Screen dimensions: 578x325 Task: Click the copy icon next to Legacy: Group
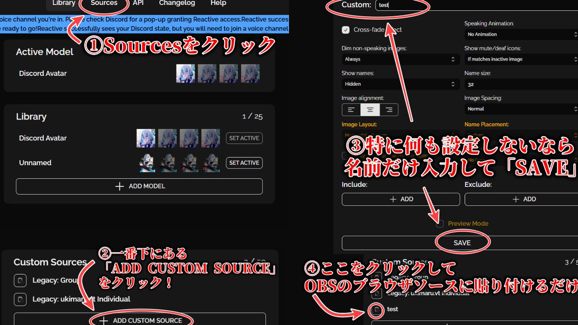pos(20,280)
